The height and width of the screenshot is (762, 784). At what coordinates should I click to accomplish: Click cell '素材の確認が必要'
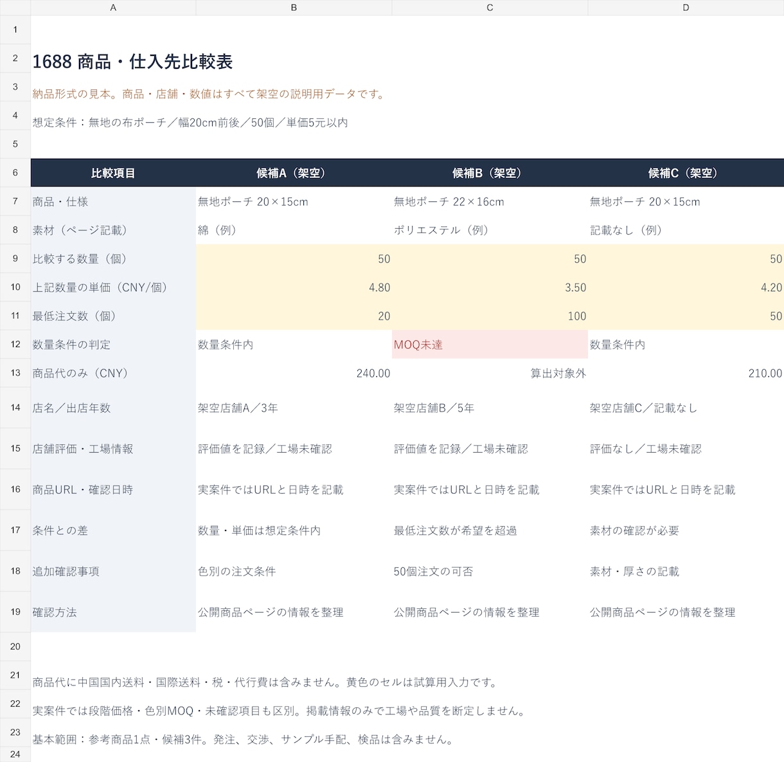[686, 530]
